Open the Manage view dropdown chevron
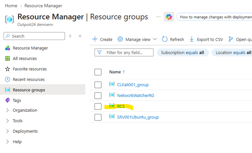Image resolution: width=252 pixels, height=153 pixels. pos(155,39)
